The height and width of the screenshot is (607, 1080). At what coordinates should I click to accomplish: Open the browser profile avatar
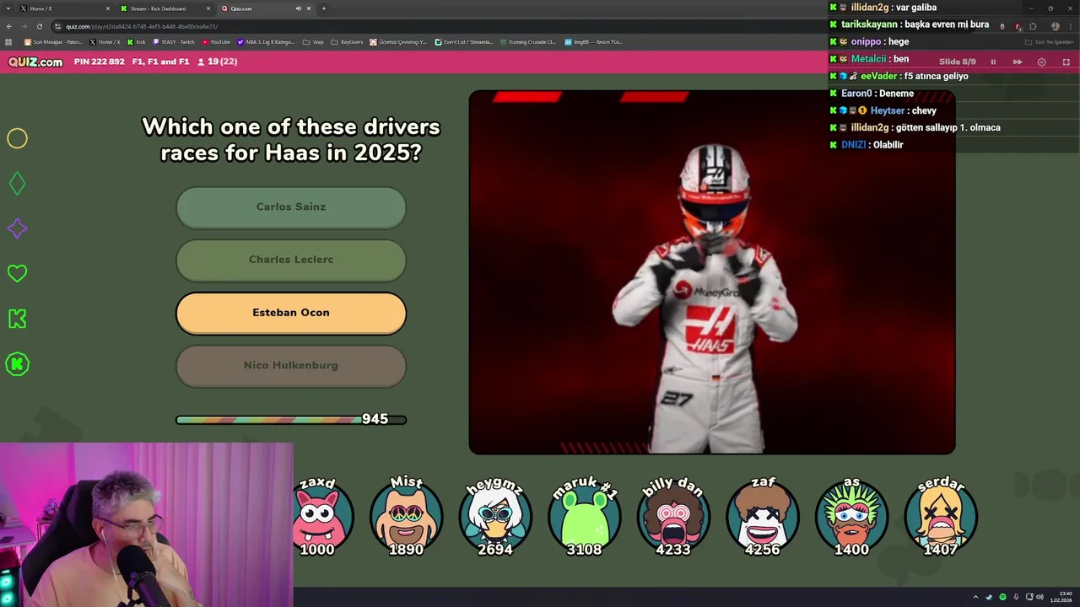(1055, 26)
